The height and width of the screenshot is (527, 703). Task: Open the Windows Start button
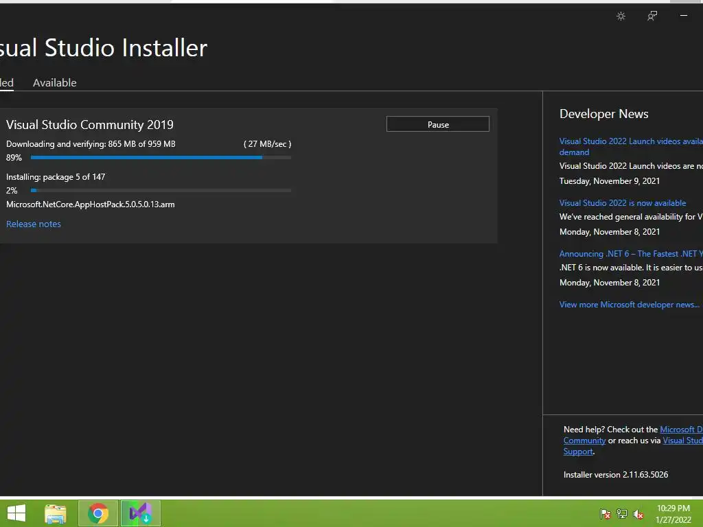click(16, 513)
